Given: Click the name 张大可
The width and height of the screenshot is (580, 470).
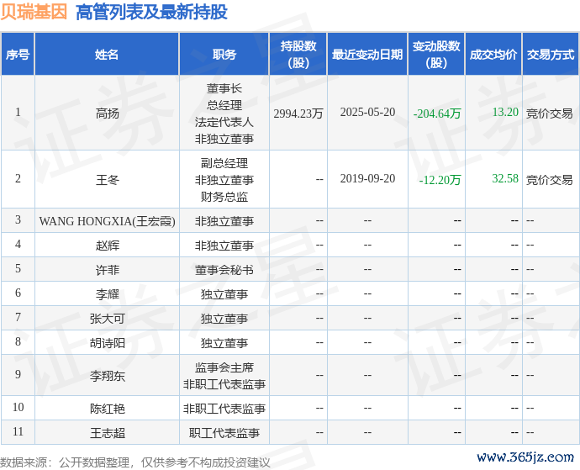Looking at the screenshot, I should point(108,319).
